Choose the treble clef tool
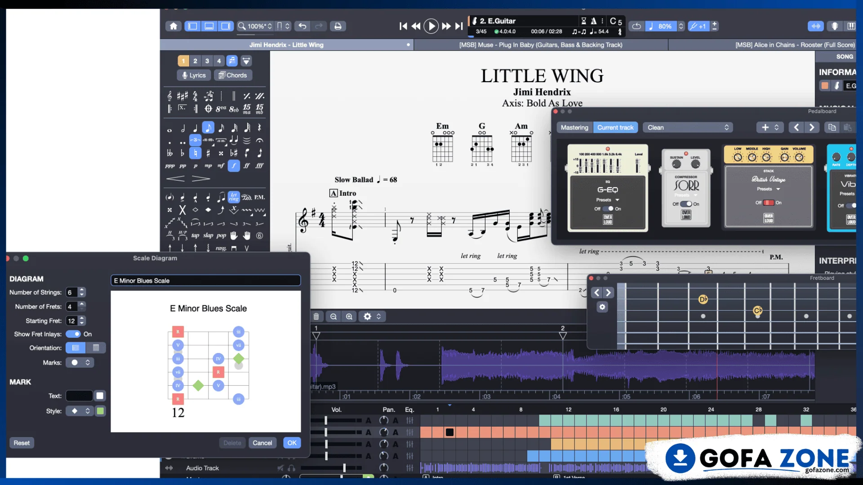This screenshot has width=863, height=485. tap(169, 96)
